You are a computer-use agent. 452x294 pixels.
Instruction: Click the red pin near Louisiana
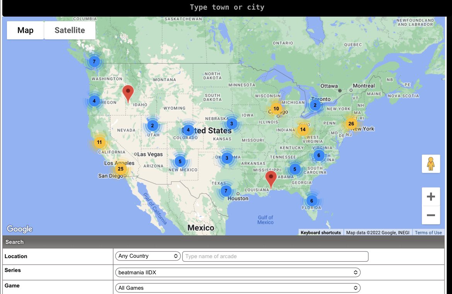(271, 178)
